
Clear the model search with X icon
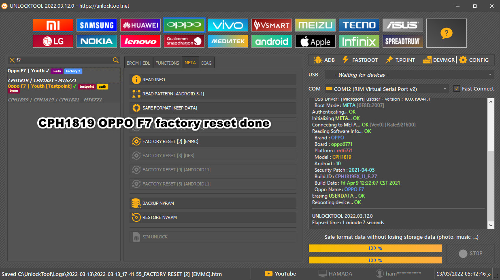(x=12, y=60)
